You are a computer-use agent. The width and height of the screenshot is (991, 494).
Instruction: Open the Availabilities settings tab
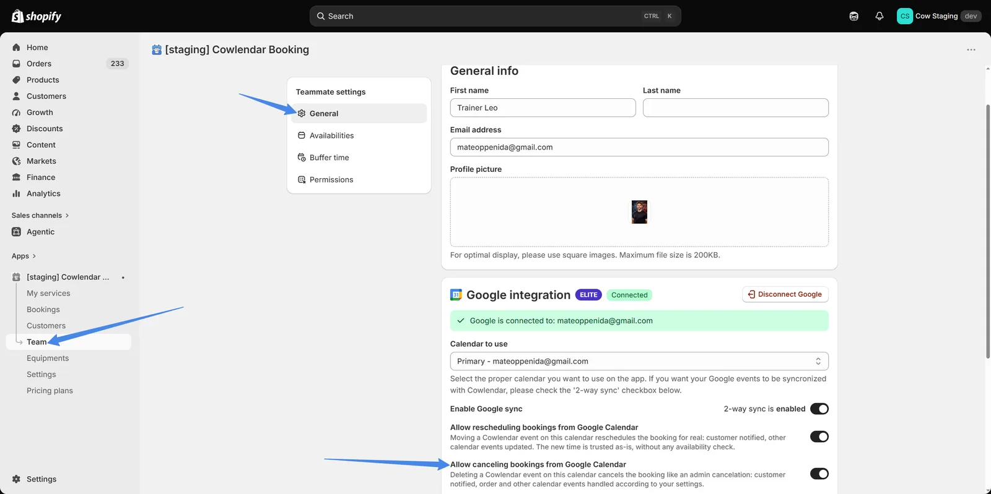359,135
